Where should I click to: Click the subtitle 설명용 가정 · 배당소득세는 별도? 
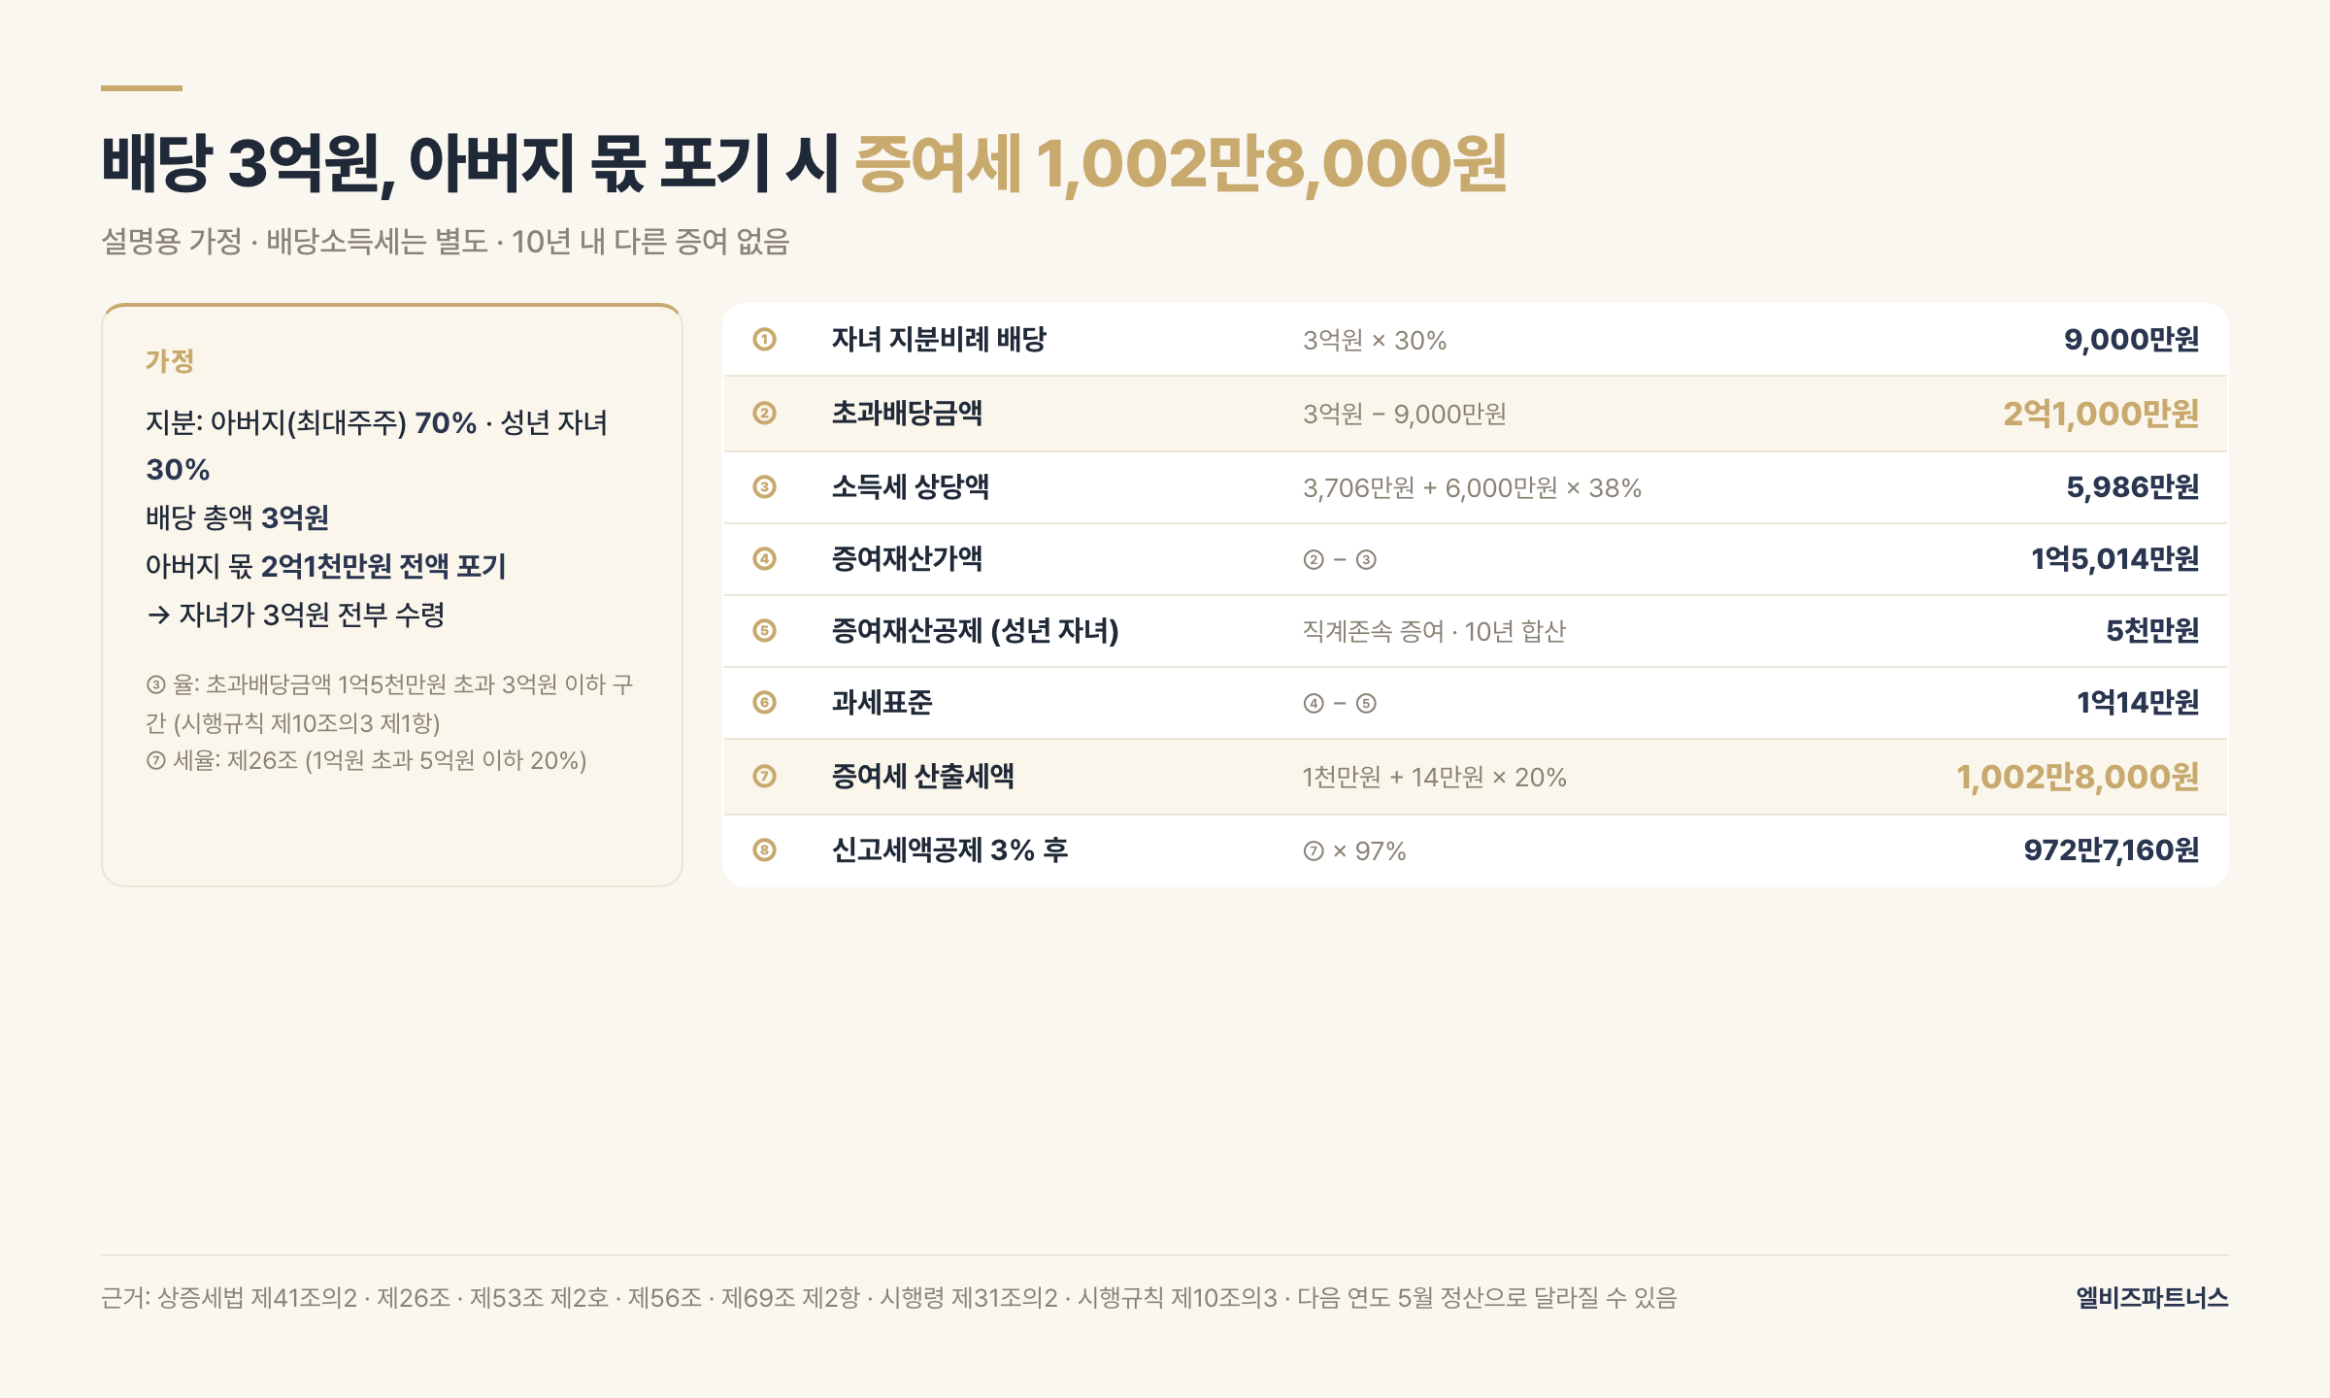pyautogui.click(x=446, y=242)
